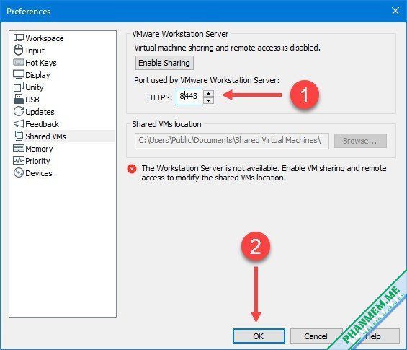The image size is (407, 350).
Task: Click the 'Port used by VMware Workstation Server' label
Action: 207,80
